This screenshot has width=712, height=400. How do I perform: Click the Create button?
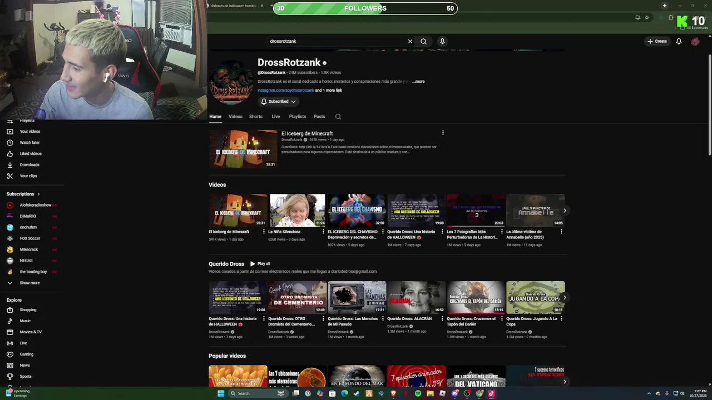point(657,41)
